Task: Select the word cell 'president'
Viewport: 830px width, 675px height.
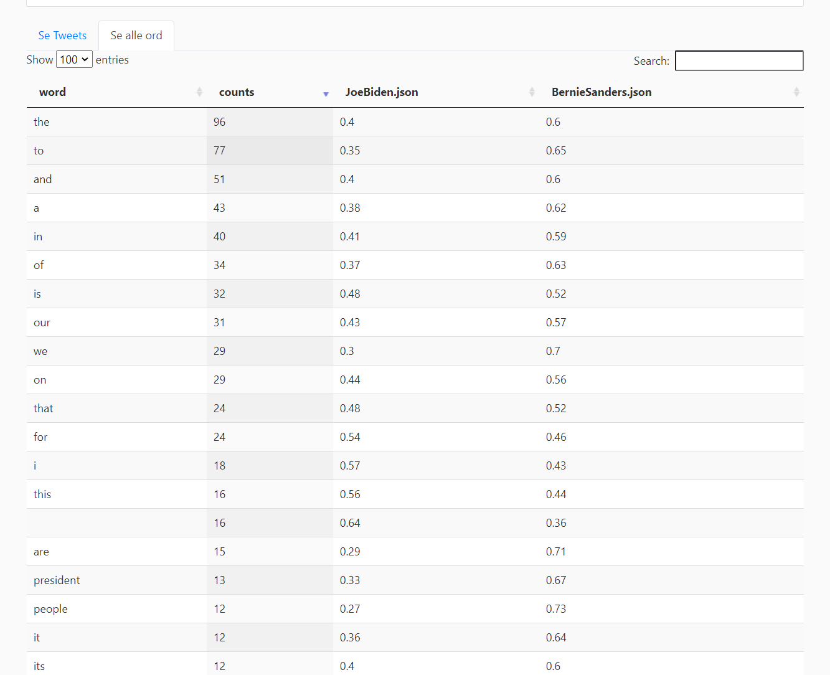Action: (x=57, y=580)
